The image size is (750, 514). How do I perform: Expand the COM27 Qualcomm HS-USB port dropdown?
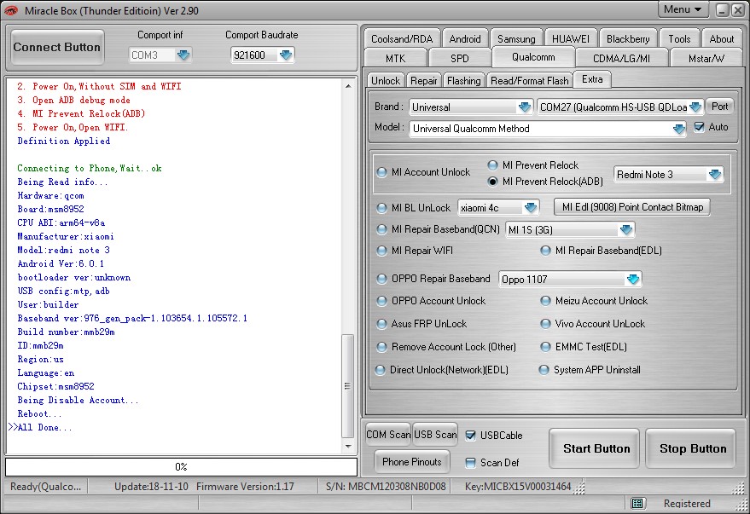tap(695, 107)
